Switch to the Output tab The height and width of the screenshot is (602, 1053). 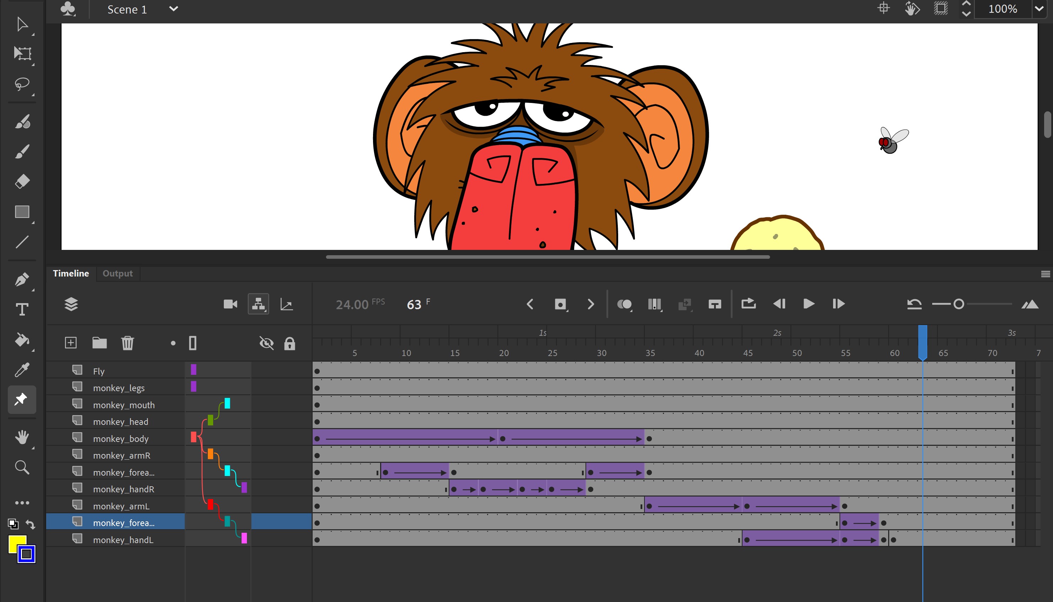tap(118, 273)
